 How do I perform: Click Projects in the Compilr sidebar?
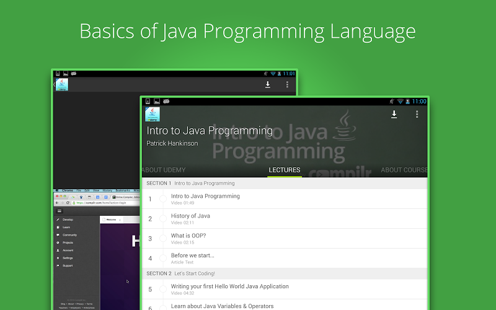[68, 242]
